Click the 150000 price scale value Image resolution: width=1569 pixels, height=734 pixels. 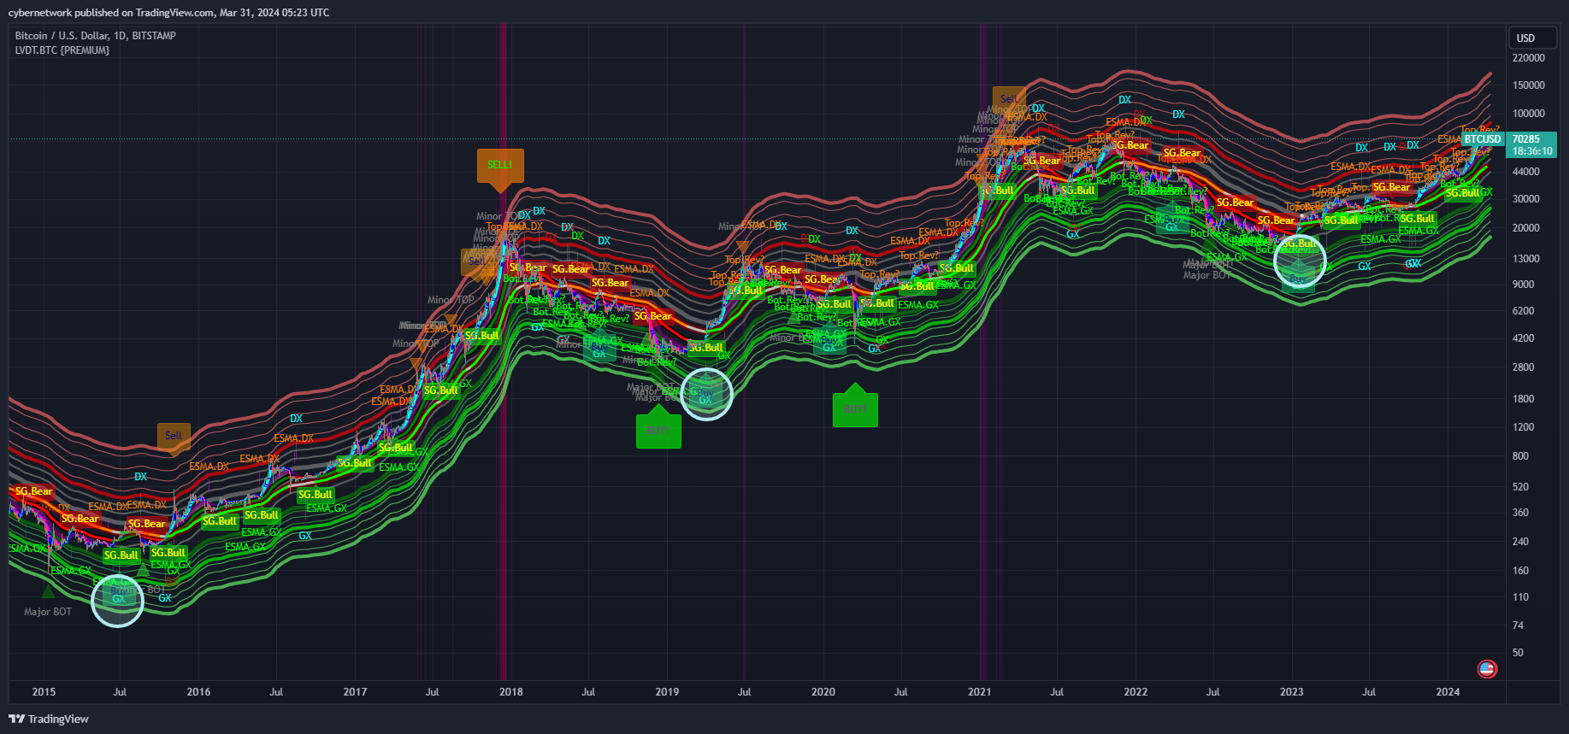1529,85
